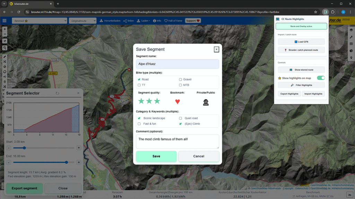Click the third segment quality star
Screen dimensions: 355x199
tap(157, 101)
